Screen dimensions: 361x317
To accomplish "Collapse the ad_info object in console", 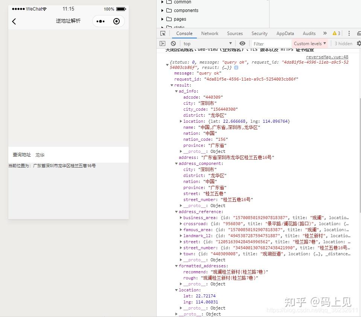I will pyautogui.click(x=176, y=91).
